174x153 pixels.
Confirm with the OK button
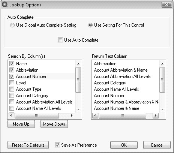[124, 145]
